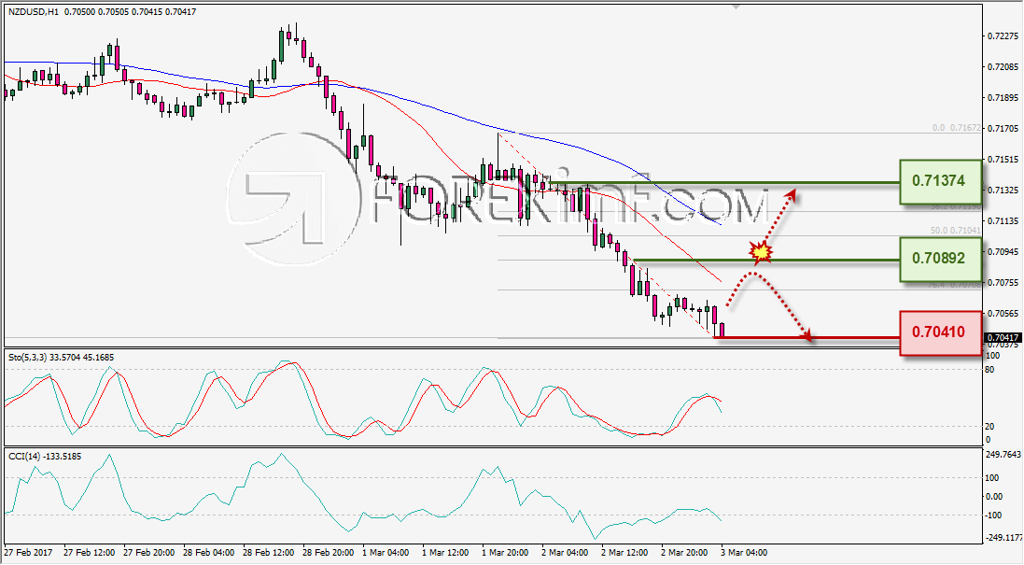The height and width of the screenshot is (565, 1024).
Task: Click the CCI(14) -133.5185 indicator label
Action: point(45,456)
